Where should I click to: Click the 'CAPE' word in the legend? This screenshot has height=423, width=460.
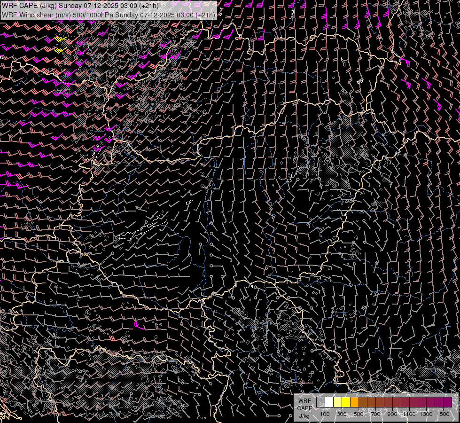(305, 408)
